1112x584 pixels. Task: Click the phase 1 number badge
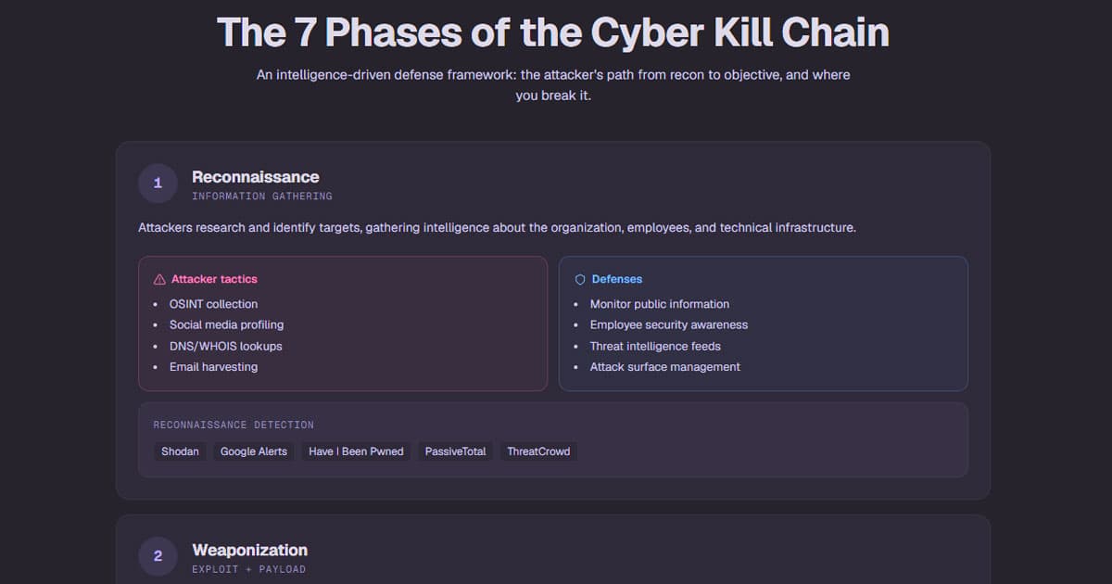[x=158, y=184]
